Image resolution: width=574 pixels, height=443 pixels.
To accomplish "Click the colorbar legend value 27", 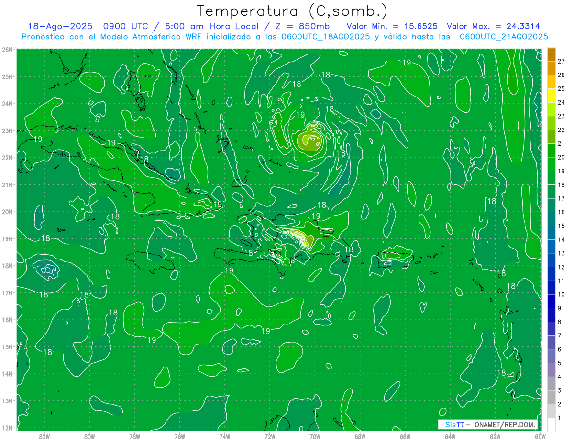I will pyautogui.click(x=562, y=61).
